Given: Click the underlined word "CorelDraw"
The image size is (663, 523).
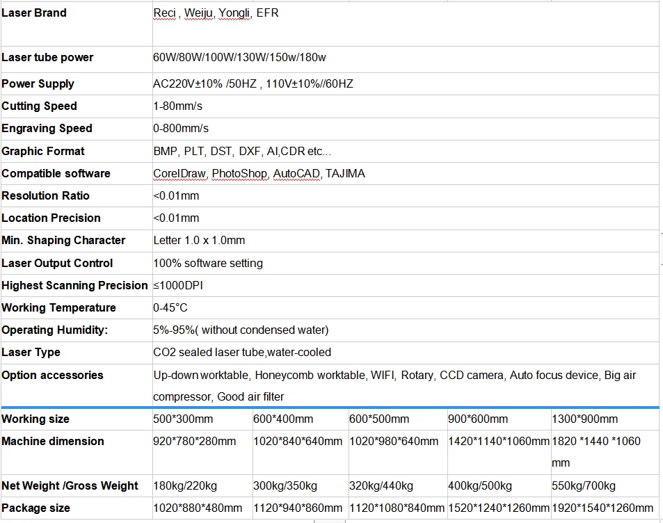Looking at the screenshot, I should tap(179, 174).
